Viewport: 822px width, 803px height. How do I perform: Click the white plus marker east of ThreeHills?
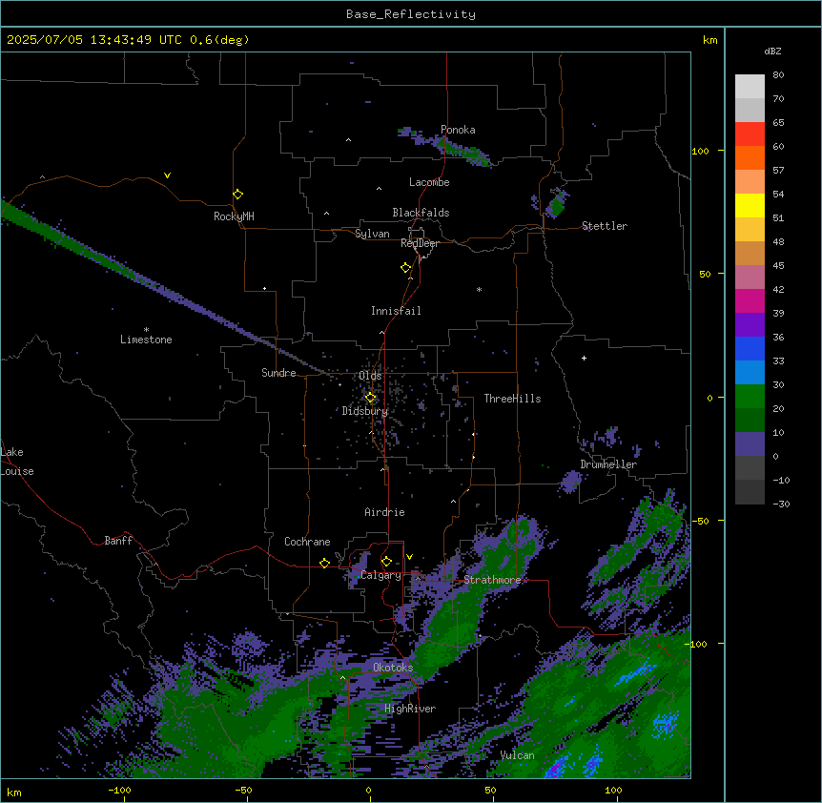tap(584, 358)
